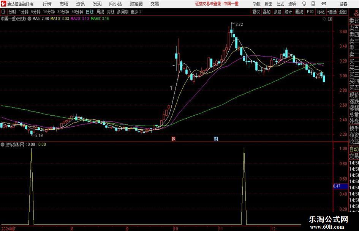Open the 问小达 menu
Screen dimensions: 359x231
tap(115, 4)
